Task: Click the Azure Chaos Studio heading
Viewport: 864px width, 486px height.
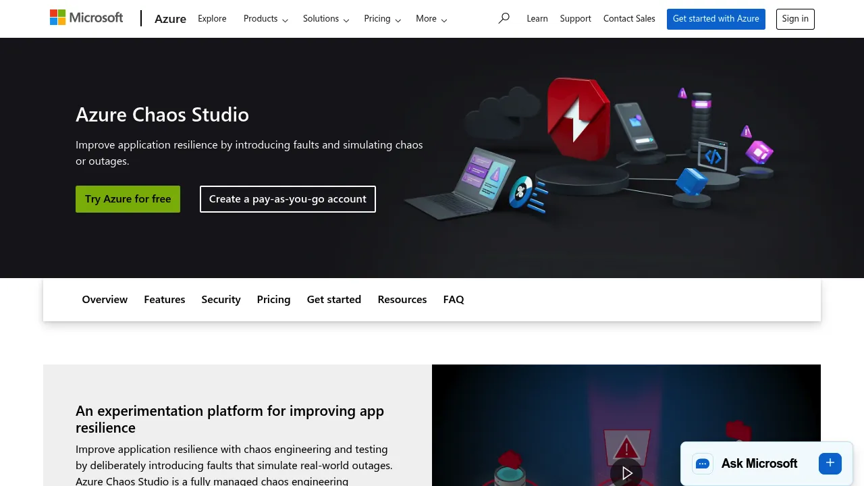Action: (x=162, y=115)
